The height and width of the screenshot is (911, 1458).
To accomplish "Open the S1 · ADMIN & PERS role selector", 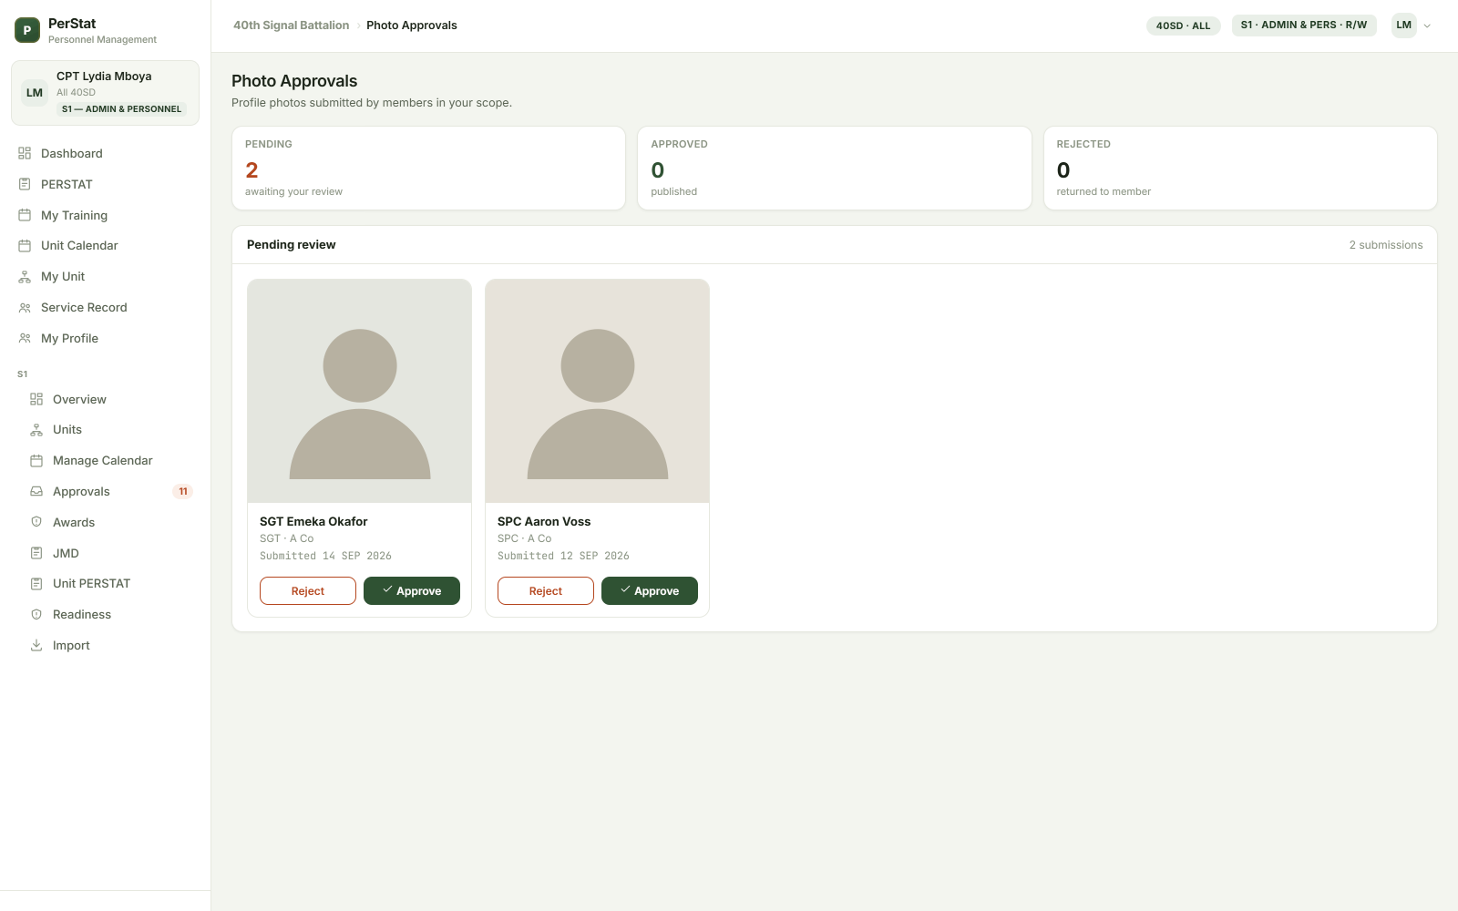I will click(x=1304, y=25).
